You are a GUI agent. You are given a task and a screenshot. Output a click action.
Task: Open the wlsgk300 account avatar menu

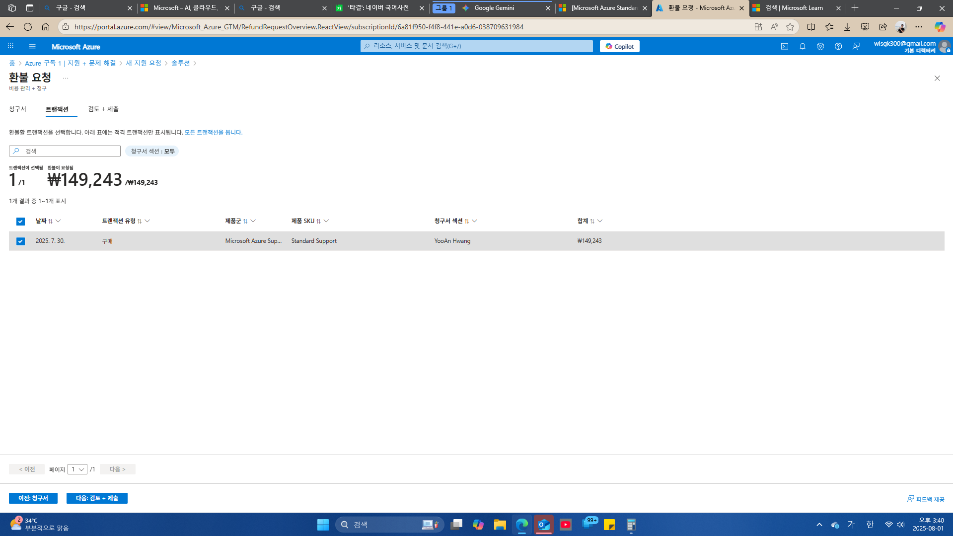(945, 46)
